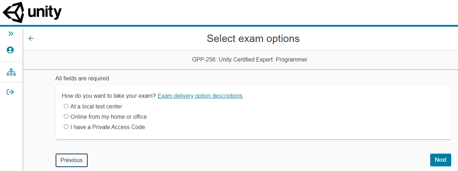Screen dimensions: 458x171
Task: Open the Exam delivery option descriptions link
Action: 200,96
